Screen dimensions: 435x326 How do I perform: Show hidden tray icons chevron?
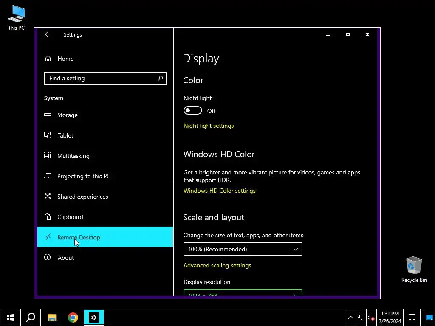[350, 318]
